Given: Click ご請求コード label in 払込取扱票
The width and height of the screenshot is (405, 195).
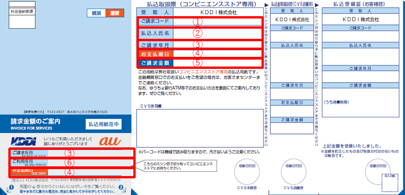Looking at the screenshot, I should (155, 21).
